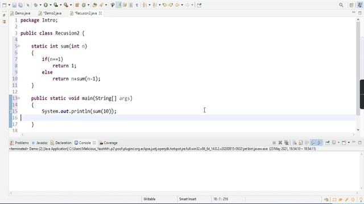This screenshot has height=204, width=364.
Task: Collapse the main method fold on line 13
Action: click(19, 98)
